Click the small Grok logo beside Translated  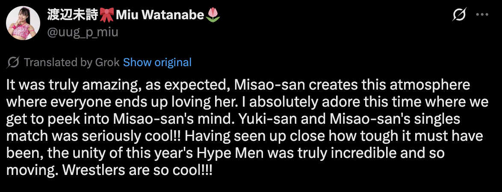pyautogui.click(x=13, y=62)
